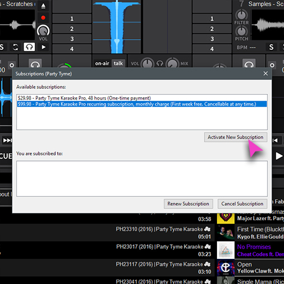Click Renew Subscription button

(188, 203)
